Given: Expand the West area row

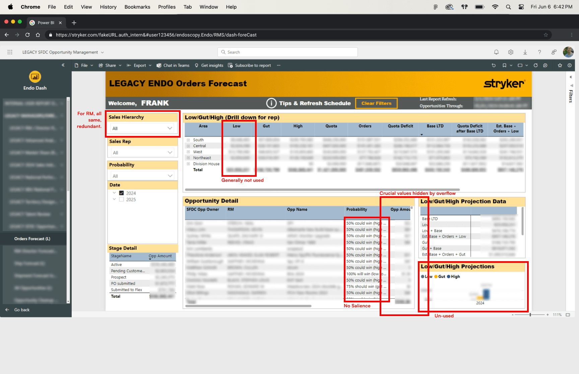Looking at the screenshot, I should point(188,152).
